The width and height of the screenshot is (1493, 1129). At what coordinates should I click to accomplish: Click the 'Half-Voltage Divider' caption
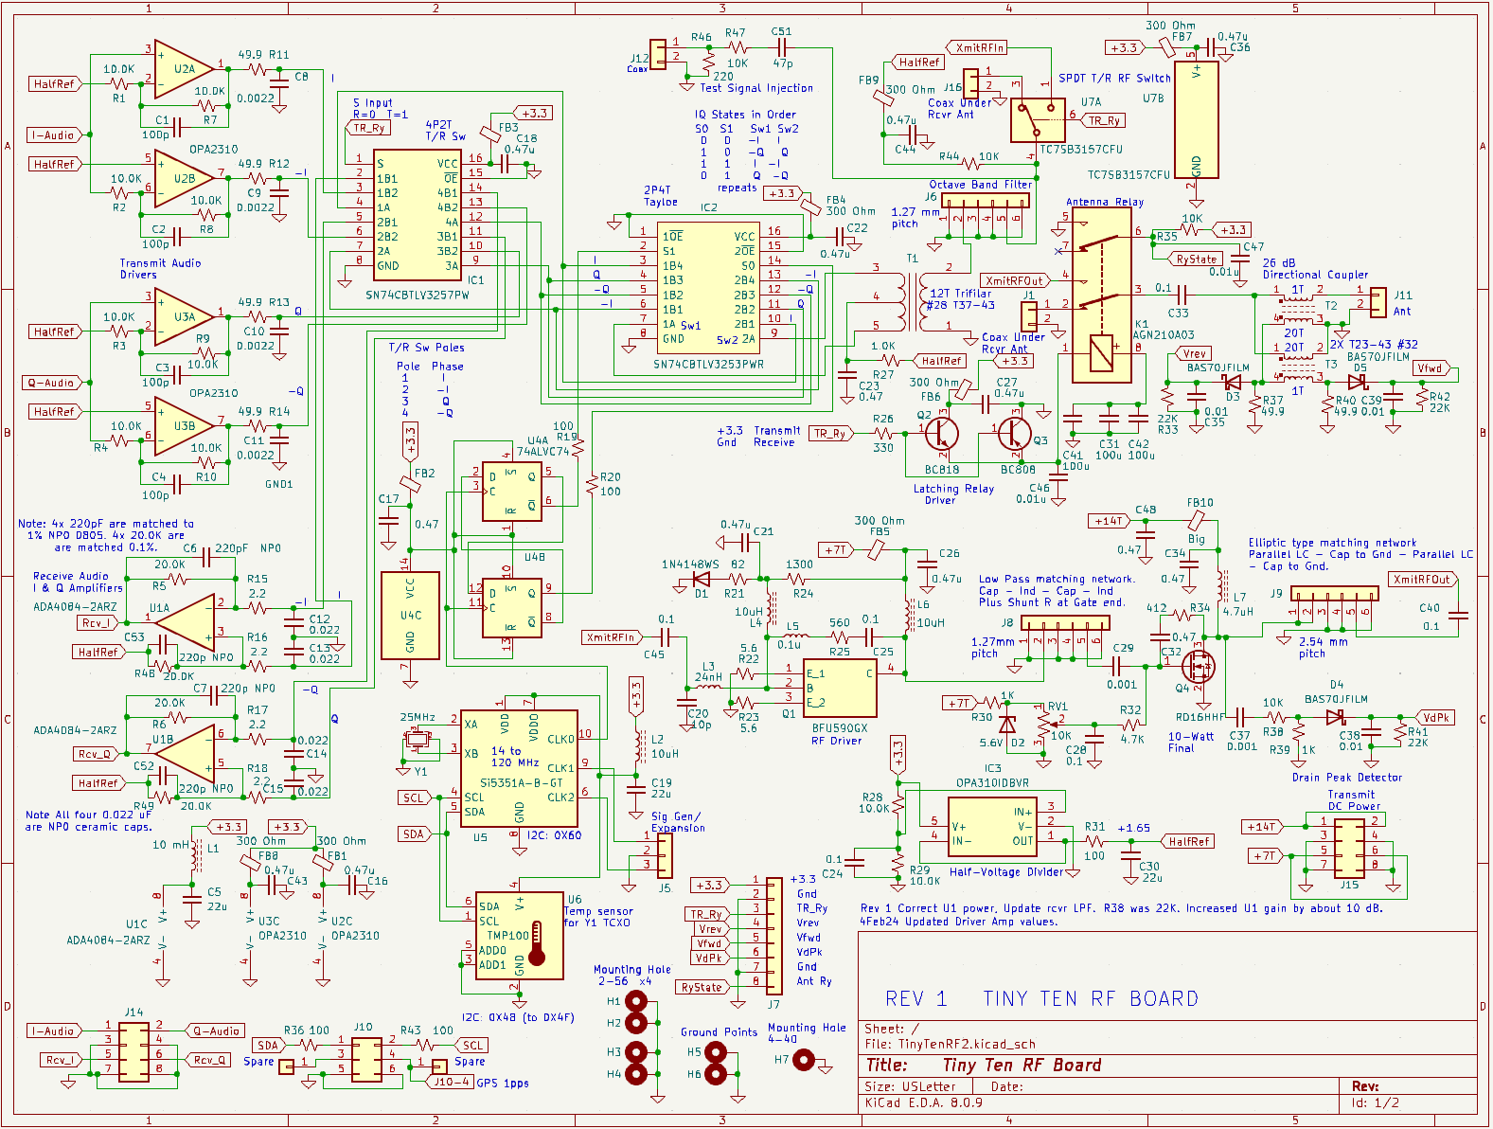[1006, 872]
